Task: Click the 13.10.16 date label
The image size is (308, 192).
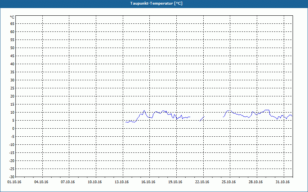Action: pos(122,182)
